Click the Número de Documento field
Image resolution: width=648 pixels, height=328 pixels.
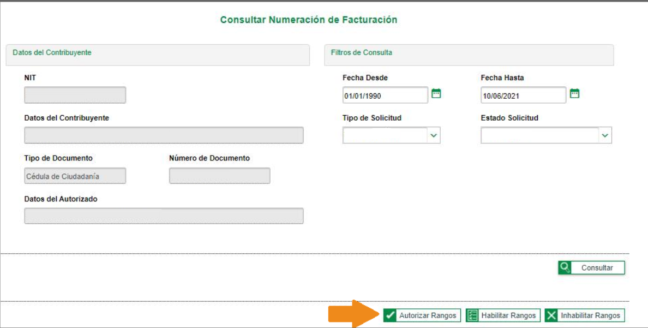pos(219,176)
